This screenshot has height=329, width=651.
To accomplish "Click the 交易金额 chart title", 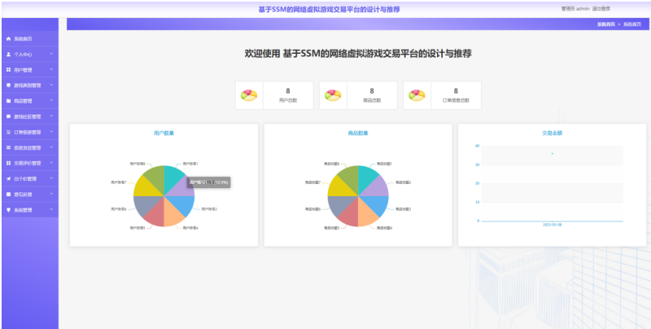I will point(553,134).
